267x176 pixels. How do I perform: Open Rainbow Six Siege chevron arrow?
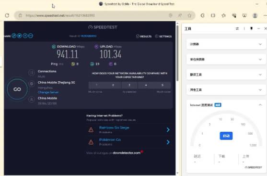[x=168, y=130]
